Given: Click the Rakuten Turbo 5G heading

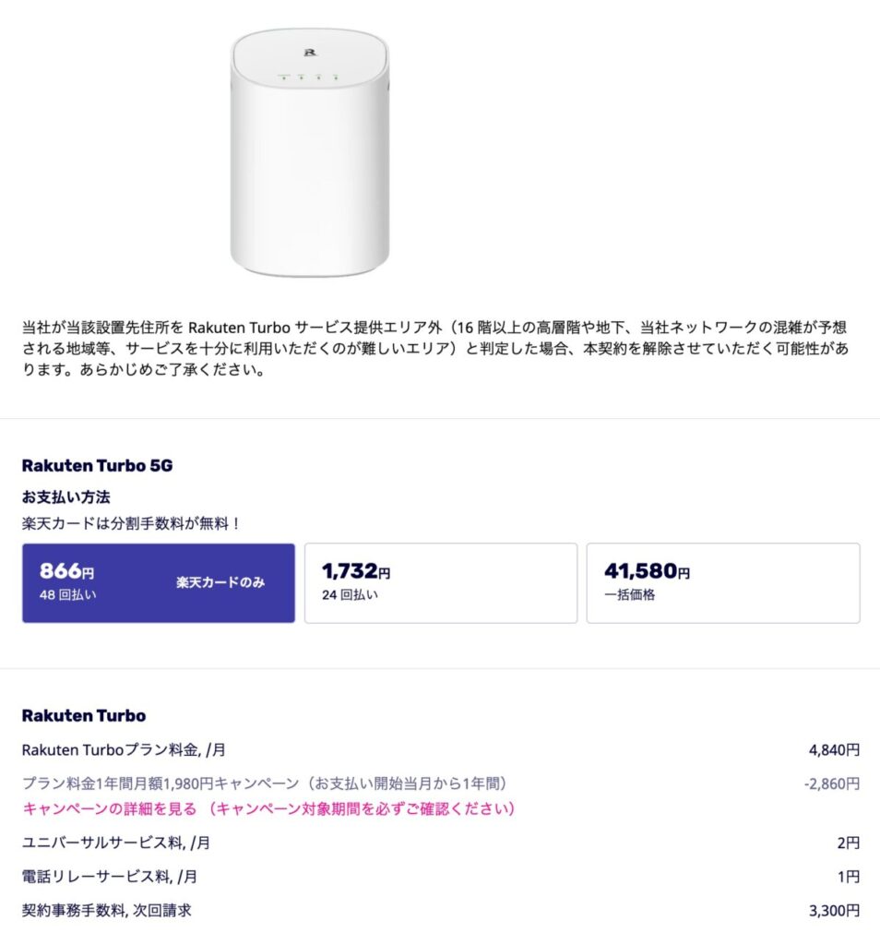Looking at the screenshot, I should pyautogui.click(x=97, y=465).
